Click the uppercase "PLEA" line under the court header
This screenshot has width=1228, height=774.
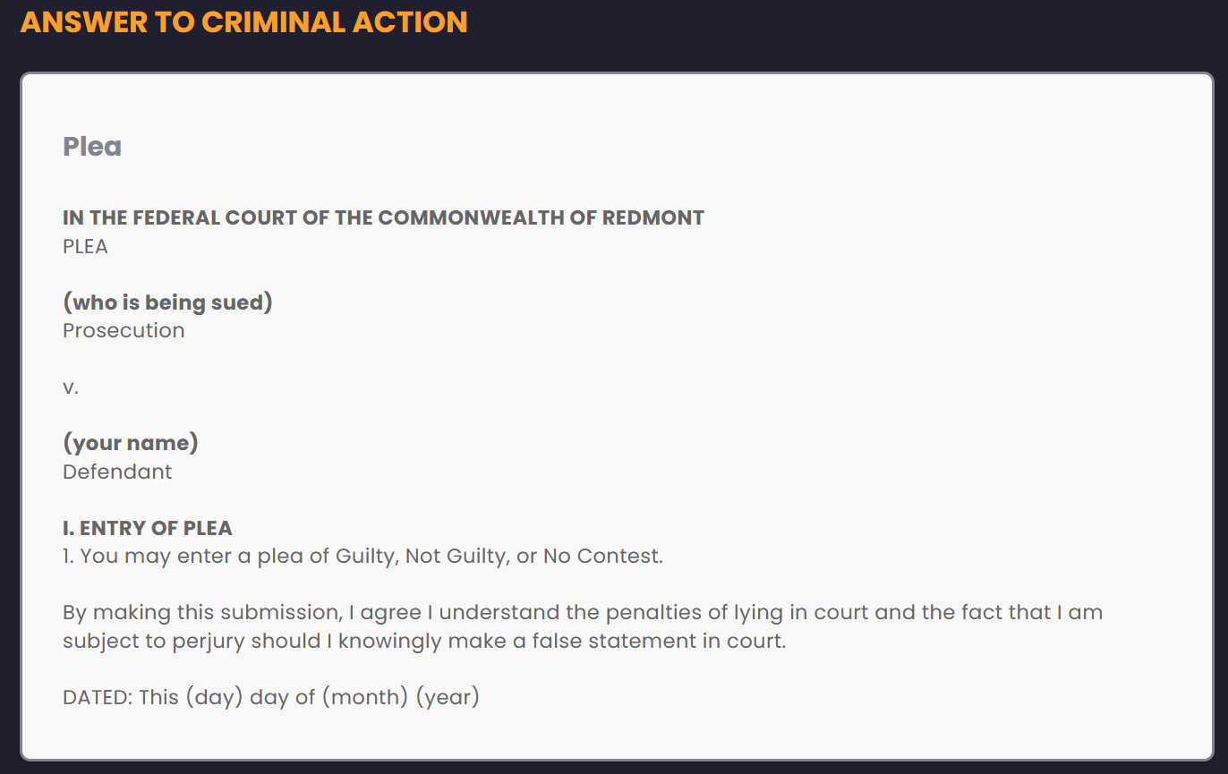click(x=85, y=246)
